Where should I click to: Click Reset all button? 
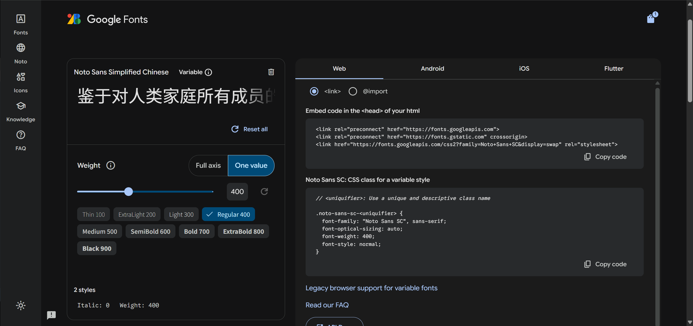(250, 129)
